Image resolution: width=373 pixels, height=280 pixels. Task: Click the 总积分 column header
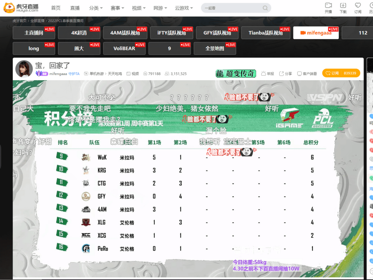coord(311,143)
